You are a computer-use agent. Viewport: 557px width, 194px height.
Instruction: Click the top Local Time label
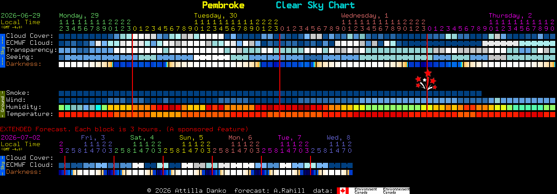(21, 22)
